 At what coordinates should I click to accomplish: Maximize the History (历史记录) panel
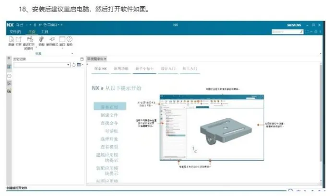[x=82, y=59]
